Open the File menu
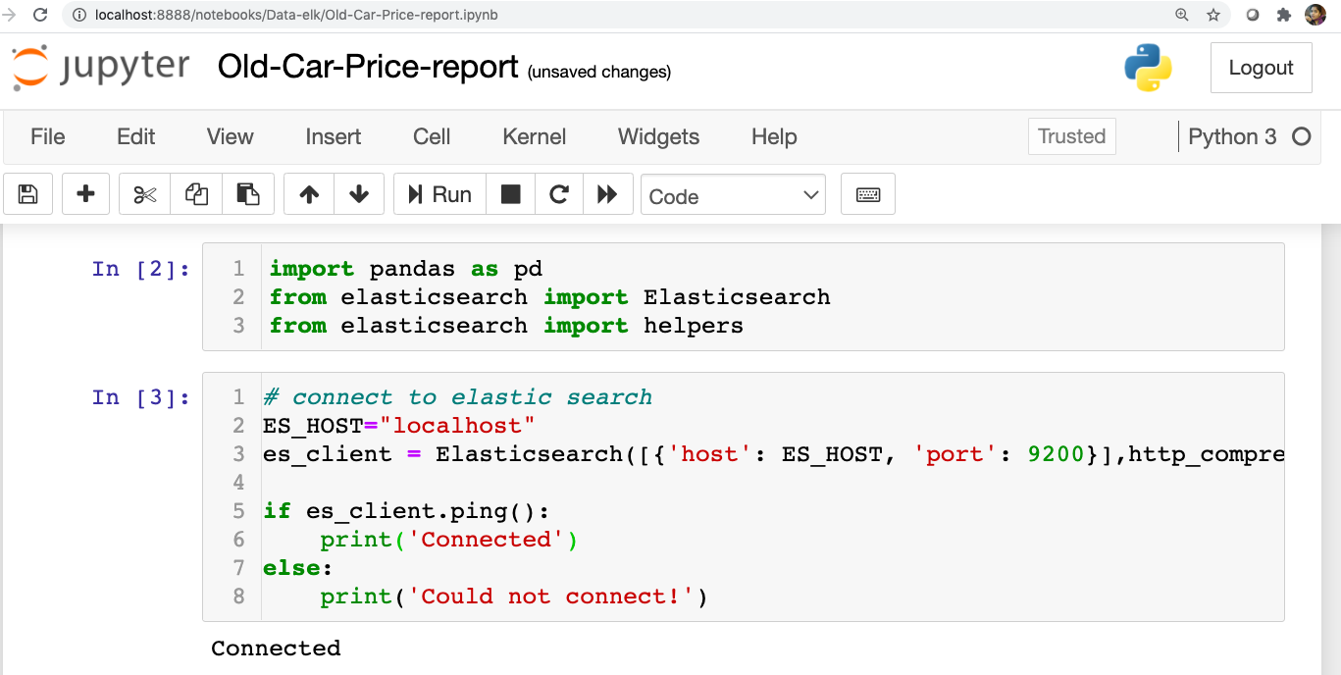This screenshot has width=1341, height=675. [x=48, y=136]
